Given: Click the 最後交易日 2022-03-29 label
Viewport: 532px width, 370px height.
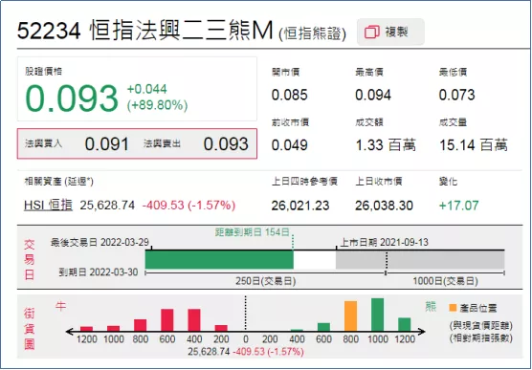Looking at the screenshot, I should [x=100, y=243].
